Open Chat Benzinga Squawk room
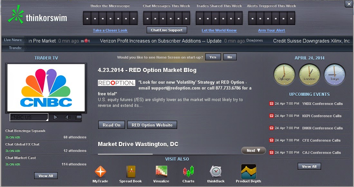Screen dimensions: 354x187 (25, 131)
